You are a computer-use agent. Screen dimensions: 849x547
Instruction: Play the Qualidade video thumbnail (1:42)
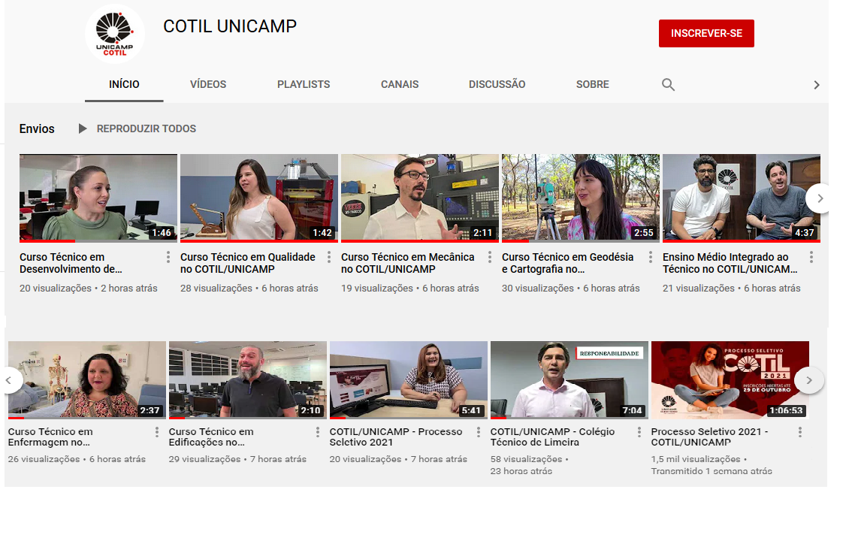pyautogui.click(x=258, y=198)
